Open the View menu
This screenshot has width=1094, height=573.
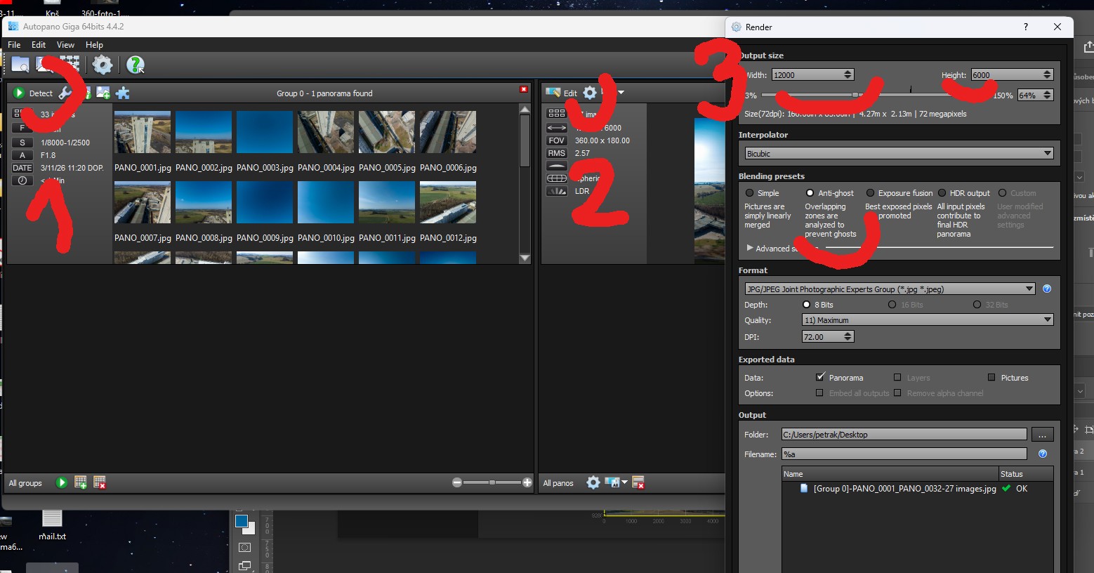point(65,44)
